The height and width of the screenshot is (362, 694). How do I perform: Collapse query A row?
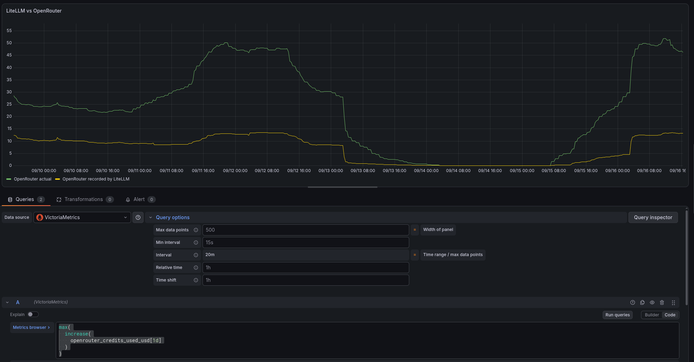pyautogui.click(x=7, y=302)
